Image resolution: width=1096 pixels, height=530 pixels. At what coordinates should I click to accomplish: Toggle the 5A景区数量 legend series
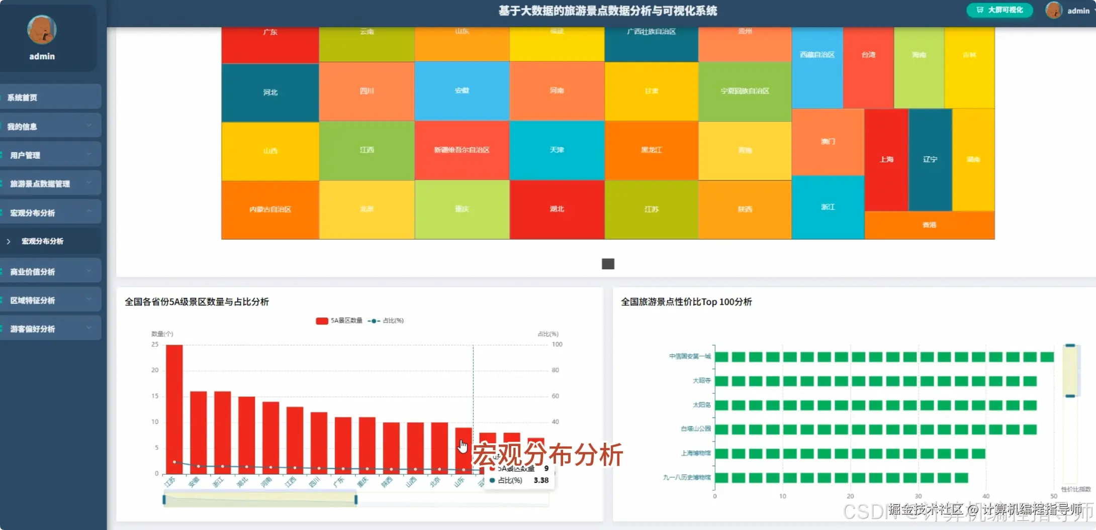click(x=339, y=321)
